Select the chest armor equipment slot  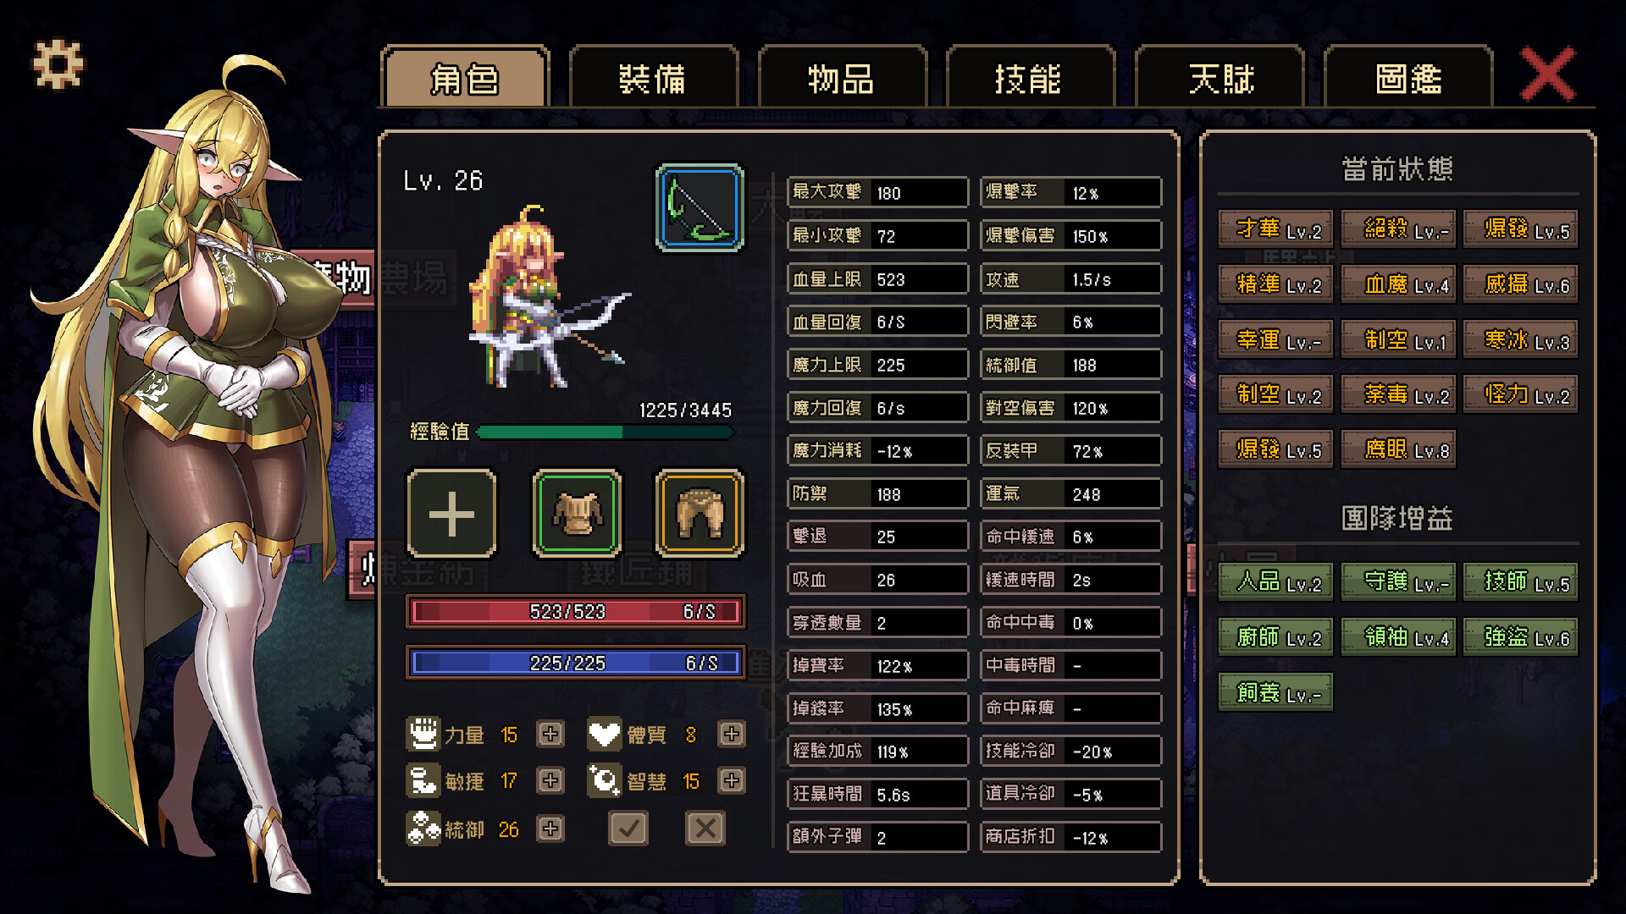[577, 514]
